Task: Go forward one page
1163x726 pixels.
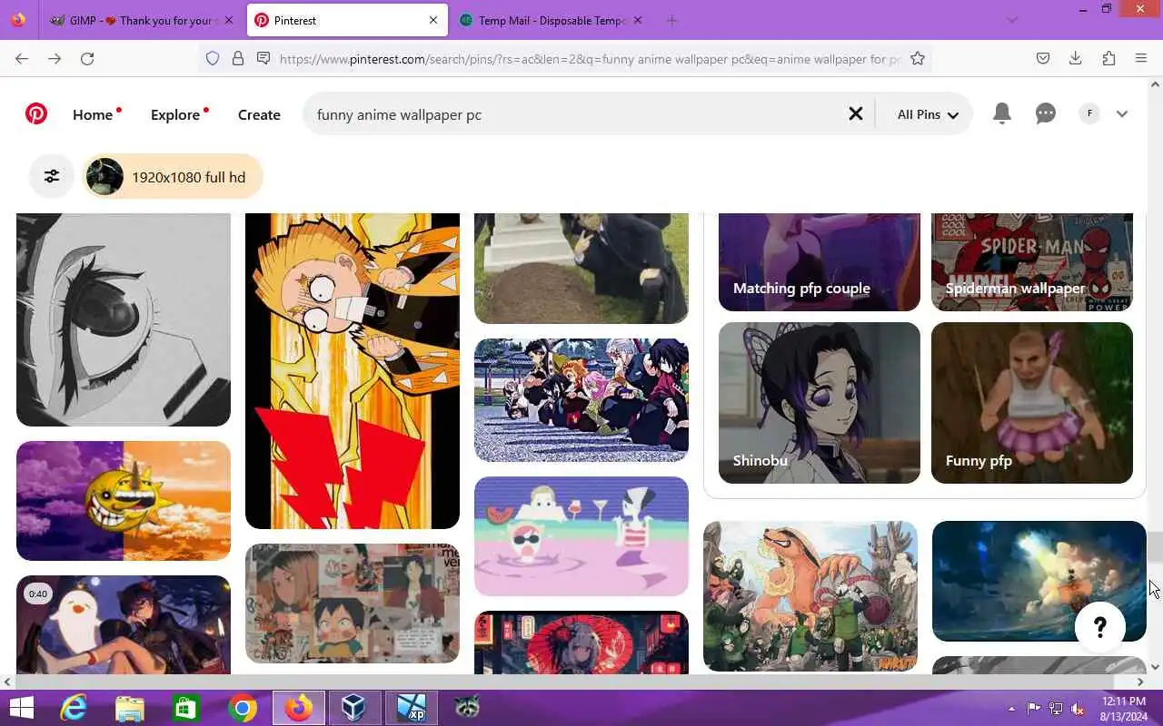Action: 55,58
